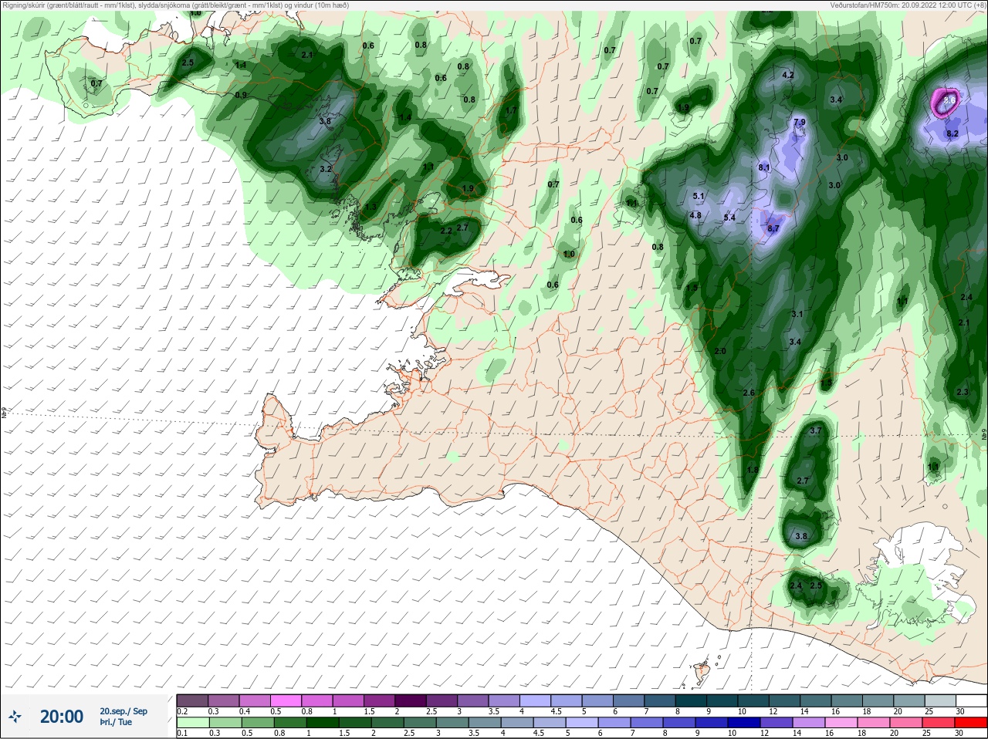The image size is (988, 739).
Task: Click the date text '20.sep./ Sep'
Action: click(x=123, y=710)
